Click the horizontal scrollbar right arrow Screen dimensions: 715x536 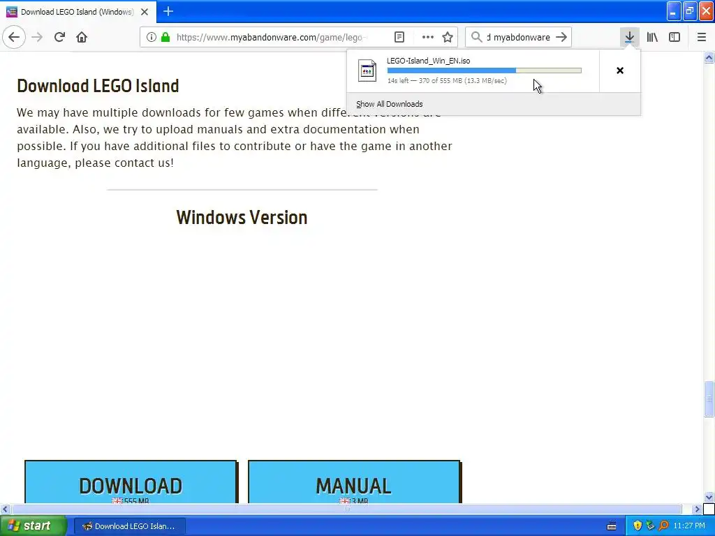(697, 509)
